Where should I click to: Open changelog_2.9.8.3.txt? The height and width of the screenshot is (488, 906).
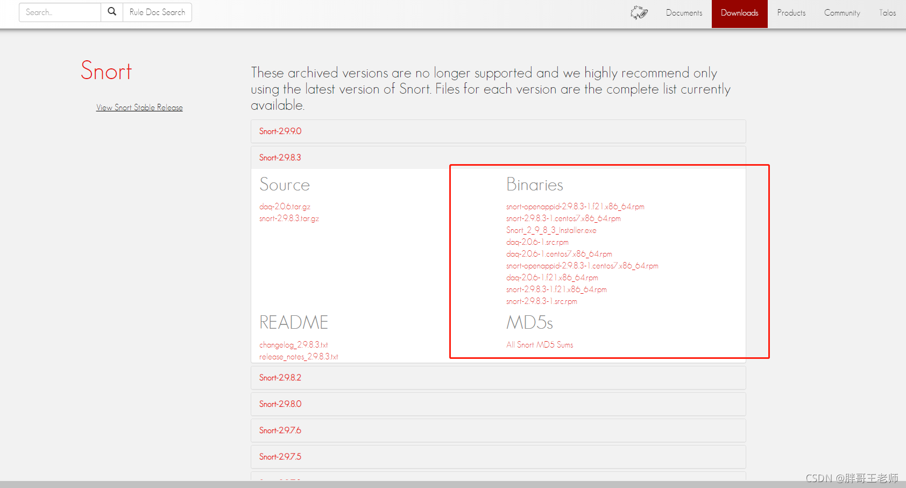293,345
